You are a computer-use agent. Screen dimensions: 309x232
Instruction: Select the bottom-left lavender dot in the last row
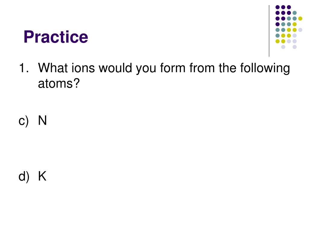283,47
